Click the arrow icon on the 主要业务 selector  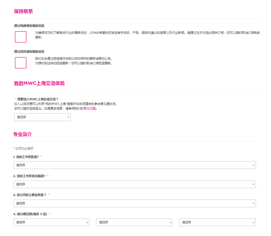(253, 204)
